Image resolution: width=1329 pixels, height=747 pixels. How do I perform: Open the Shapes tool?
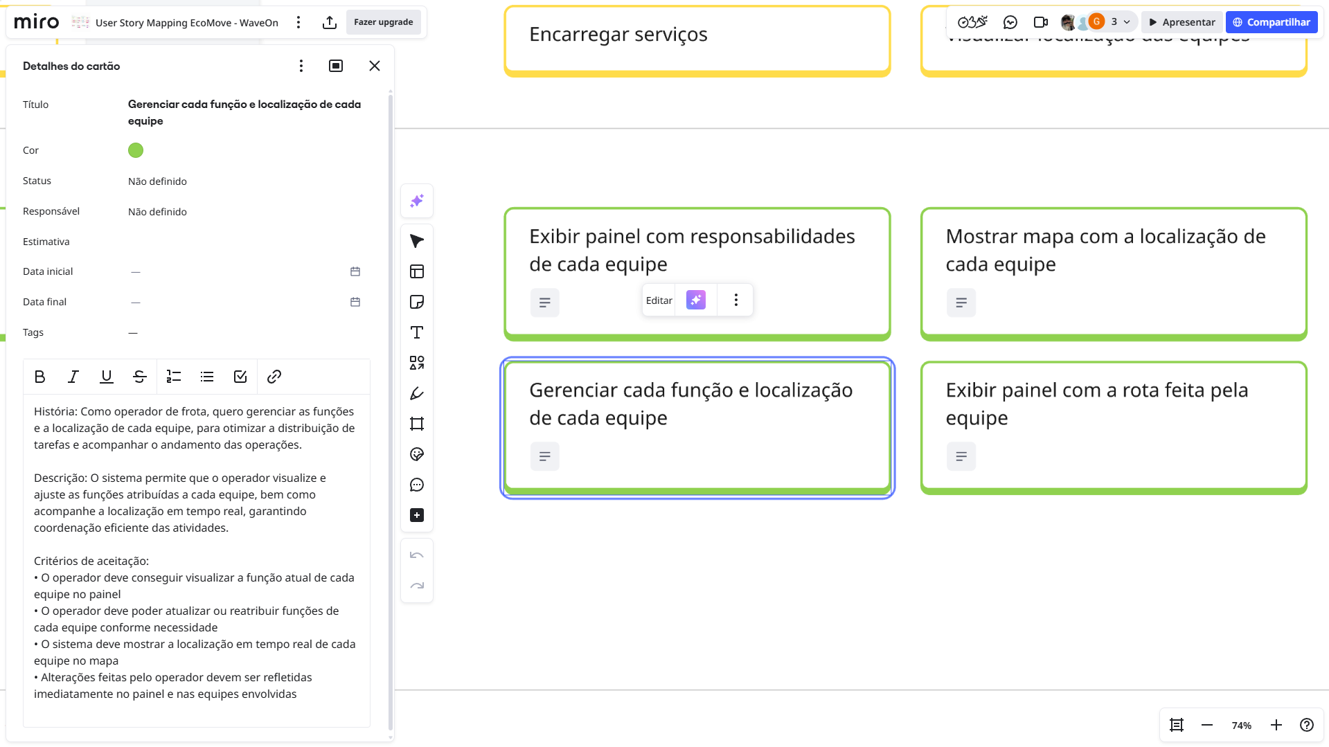click(x=416, y=363)
